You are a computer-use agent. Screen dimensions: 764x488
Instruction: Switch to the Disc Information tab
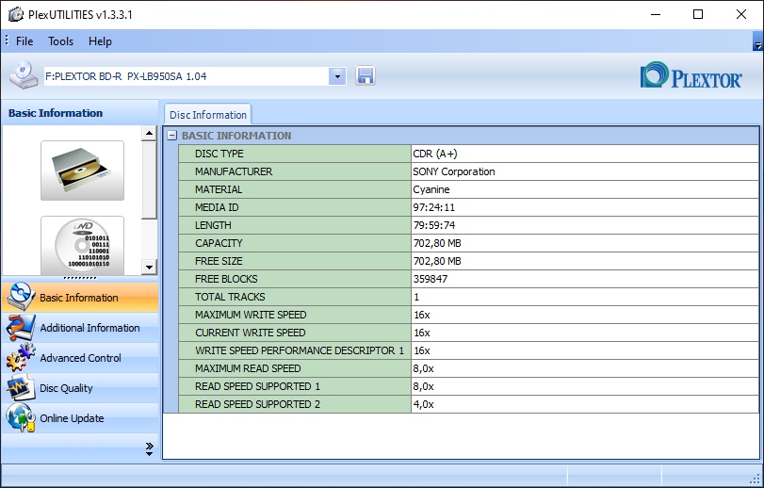click(x=207, y=115)
